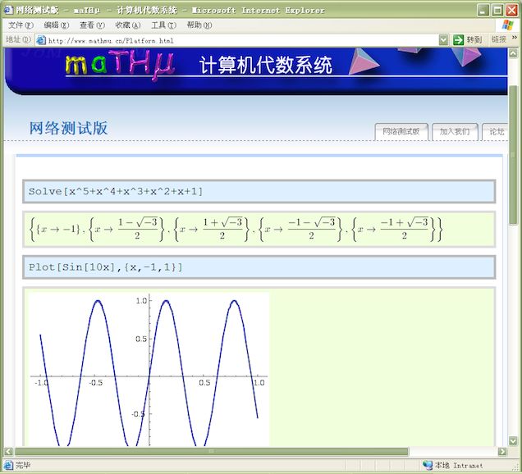Click the 本地 Intranet zone icon
This screenshot has height=474, width=522.
click(428, 465)
